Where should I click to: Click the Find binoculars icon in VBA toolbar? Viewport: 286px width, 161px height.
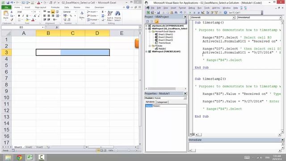click(x=176, y=13)
